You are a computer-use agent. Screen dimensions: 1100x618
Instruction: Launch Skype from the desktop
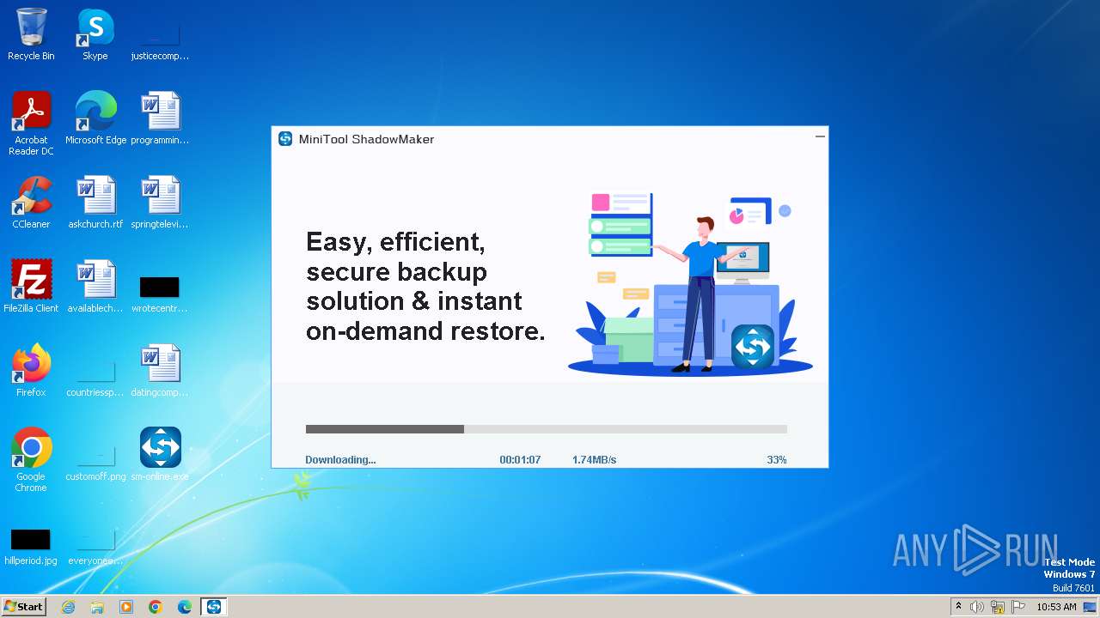tap(95, 34)
